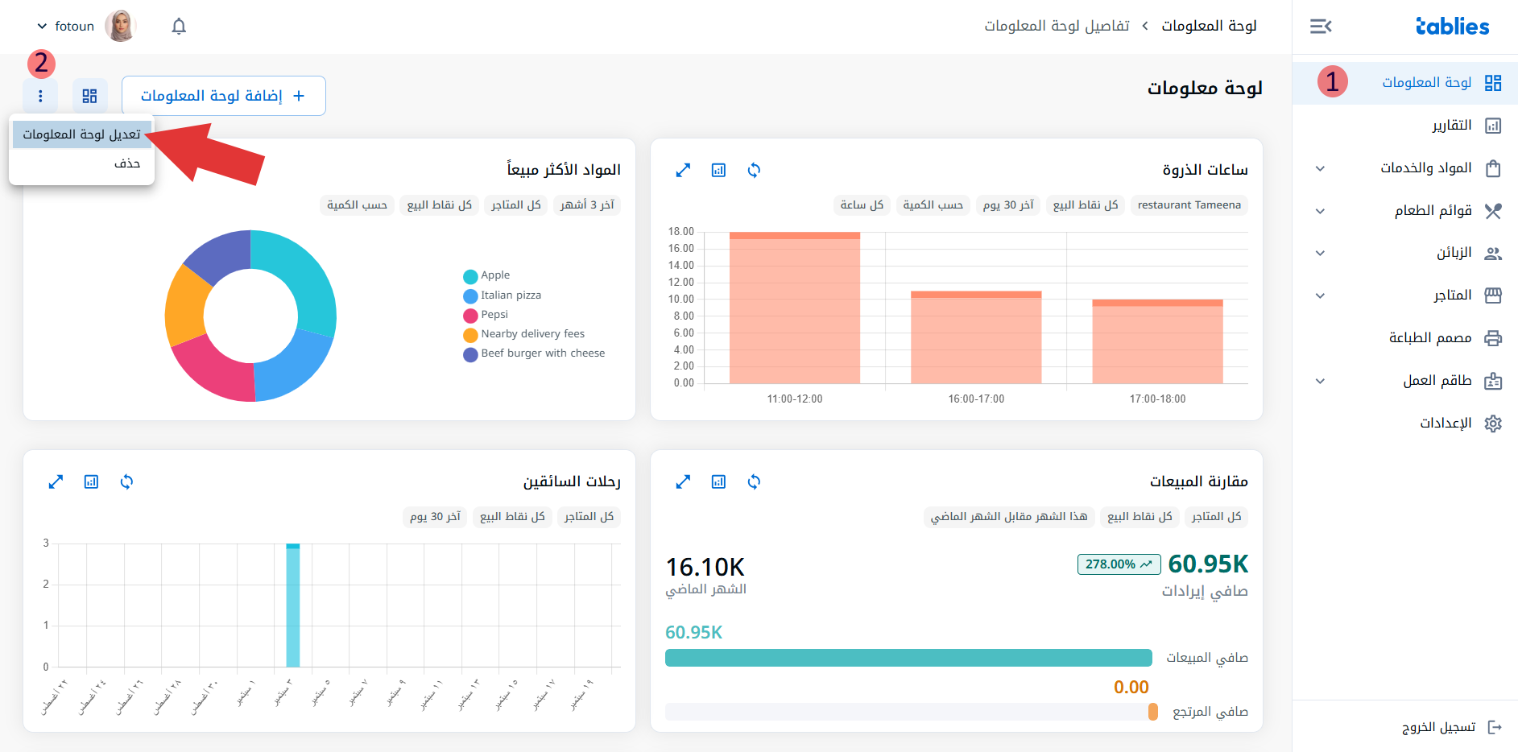Viewport: 1518px width, 752px height.
Task: Toggle Italian pizza legend item
Action: [502, 295]
